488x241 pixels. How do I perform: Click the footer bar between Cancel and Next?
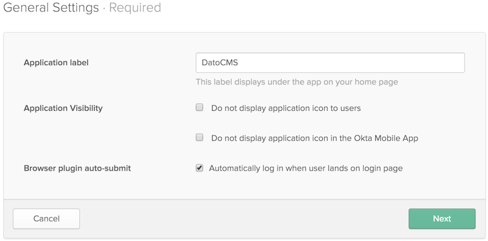pos(245,219)
